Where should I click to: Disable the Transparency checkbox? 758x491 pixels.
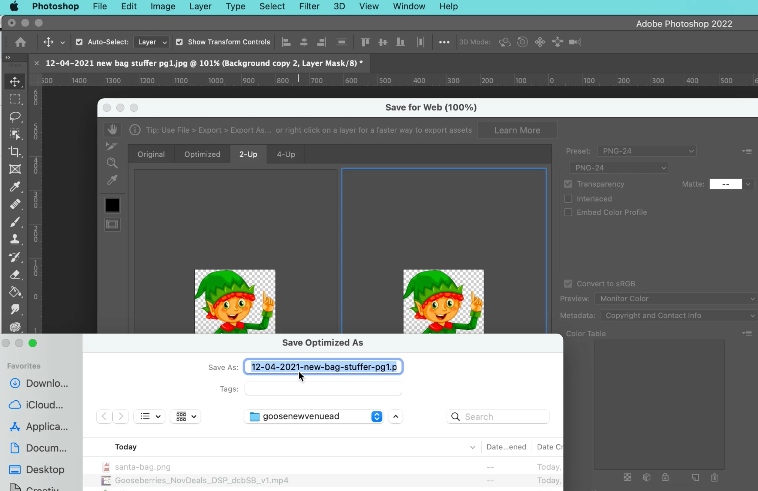point(568,184)
